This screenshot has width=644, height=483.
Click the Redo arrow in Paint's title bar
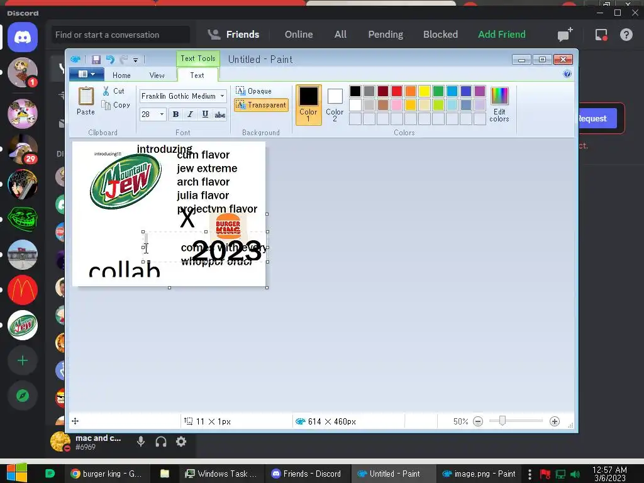[x=124, y=60]
